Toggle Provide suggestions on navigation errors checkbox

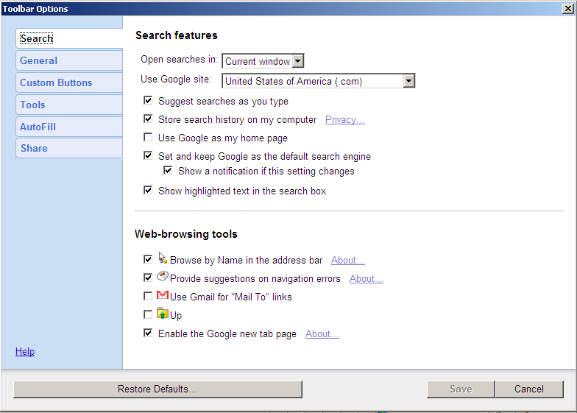(148, 278)
